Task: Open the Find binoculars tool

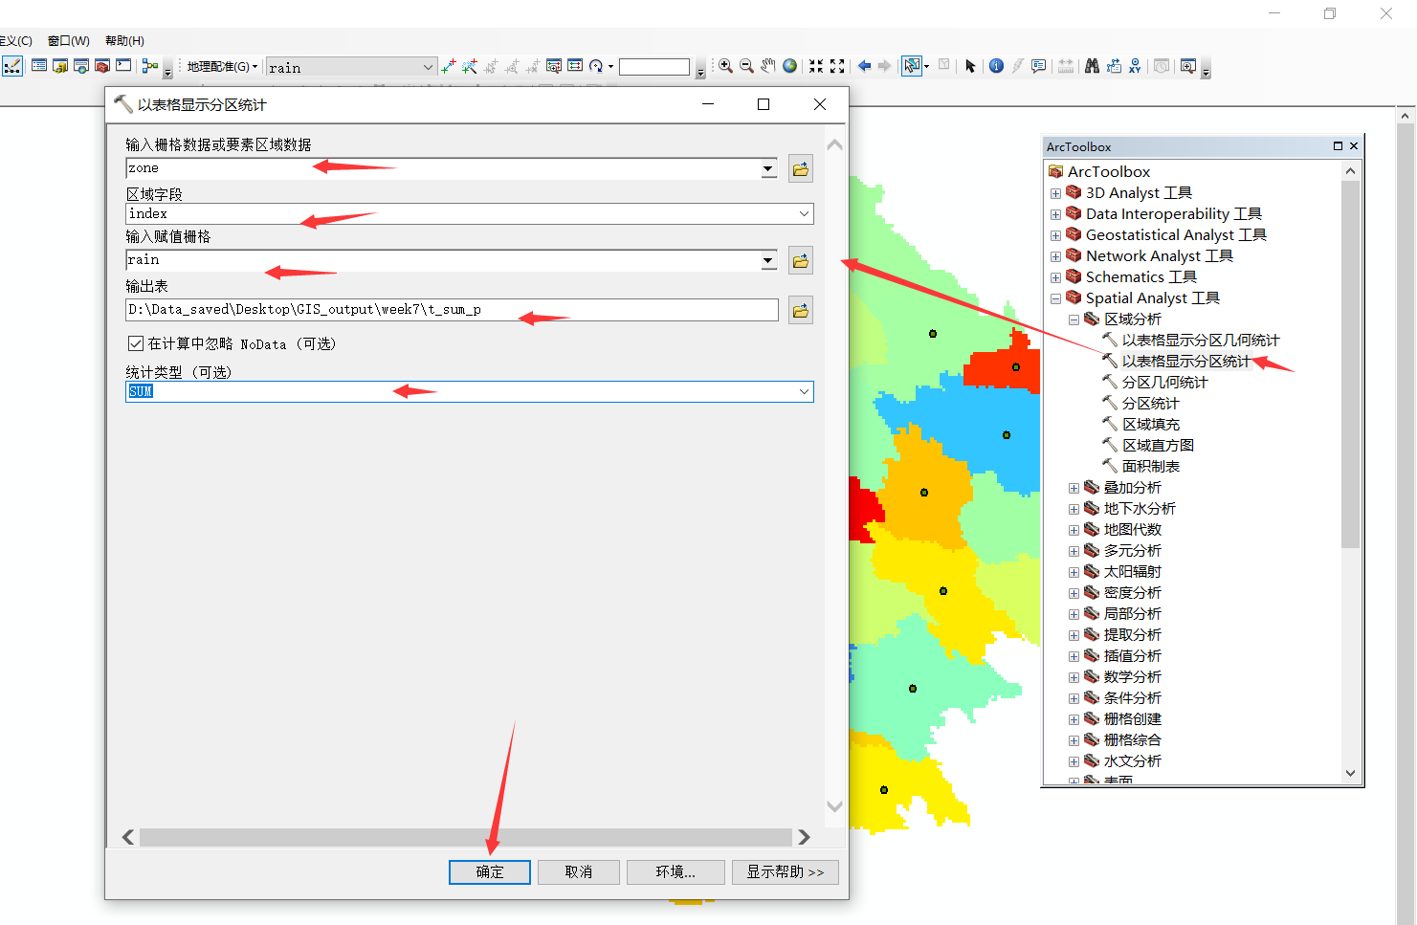Action: 1092,66
